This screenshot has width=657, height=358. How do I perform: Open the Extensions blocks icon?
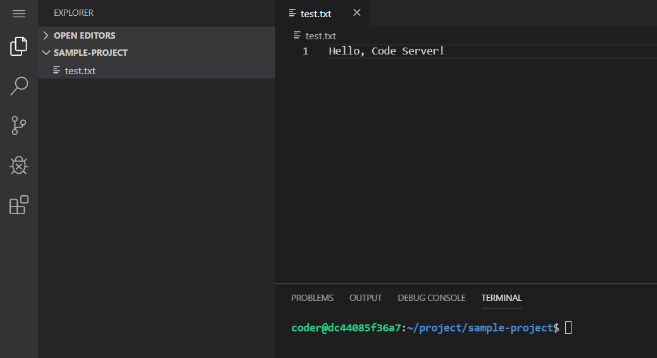point(19,205)
